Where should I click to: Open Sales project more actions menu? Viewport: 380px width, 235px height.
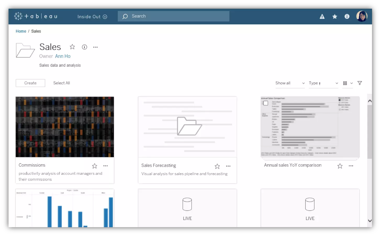pos(95,47)
